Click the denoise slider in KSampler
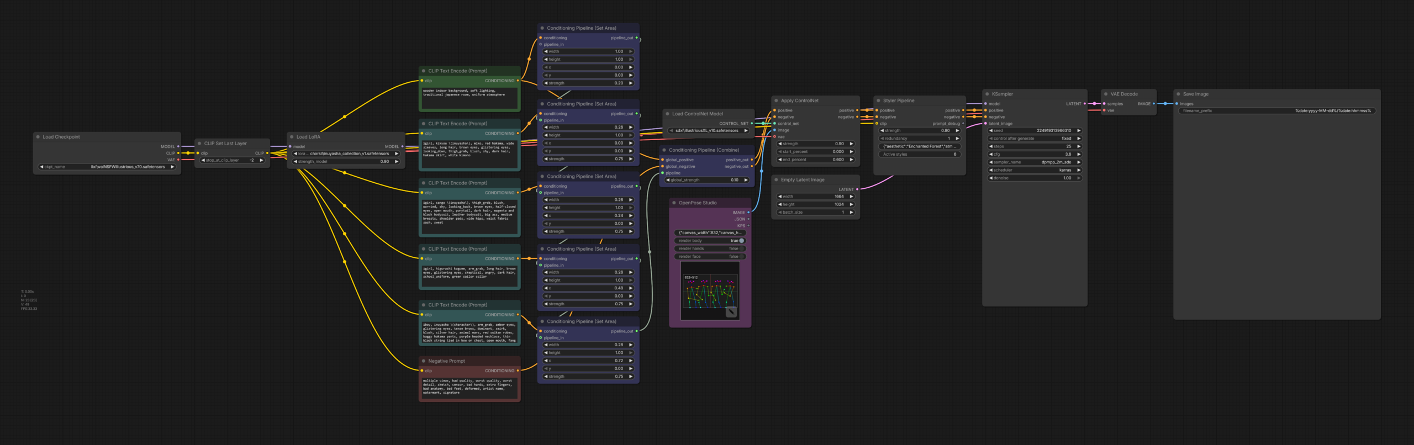1414x445 pixels. [1034, 178]
